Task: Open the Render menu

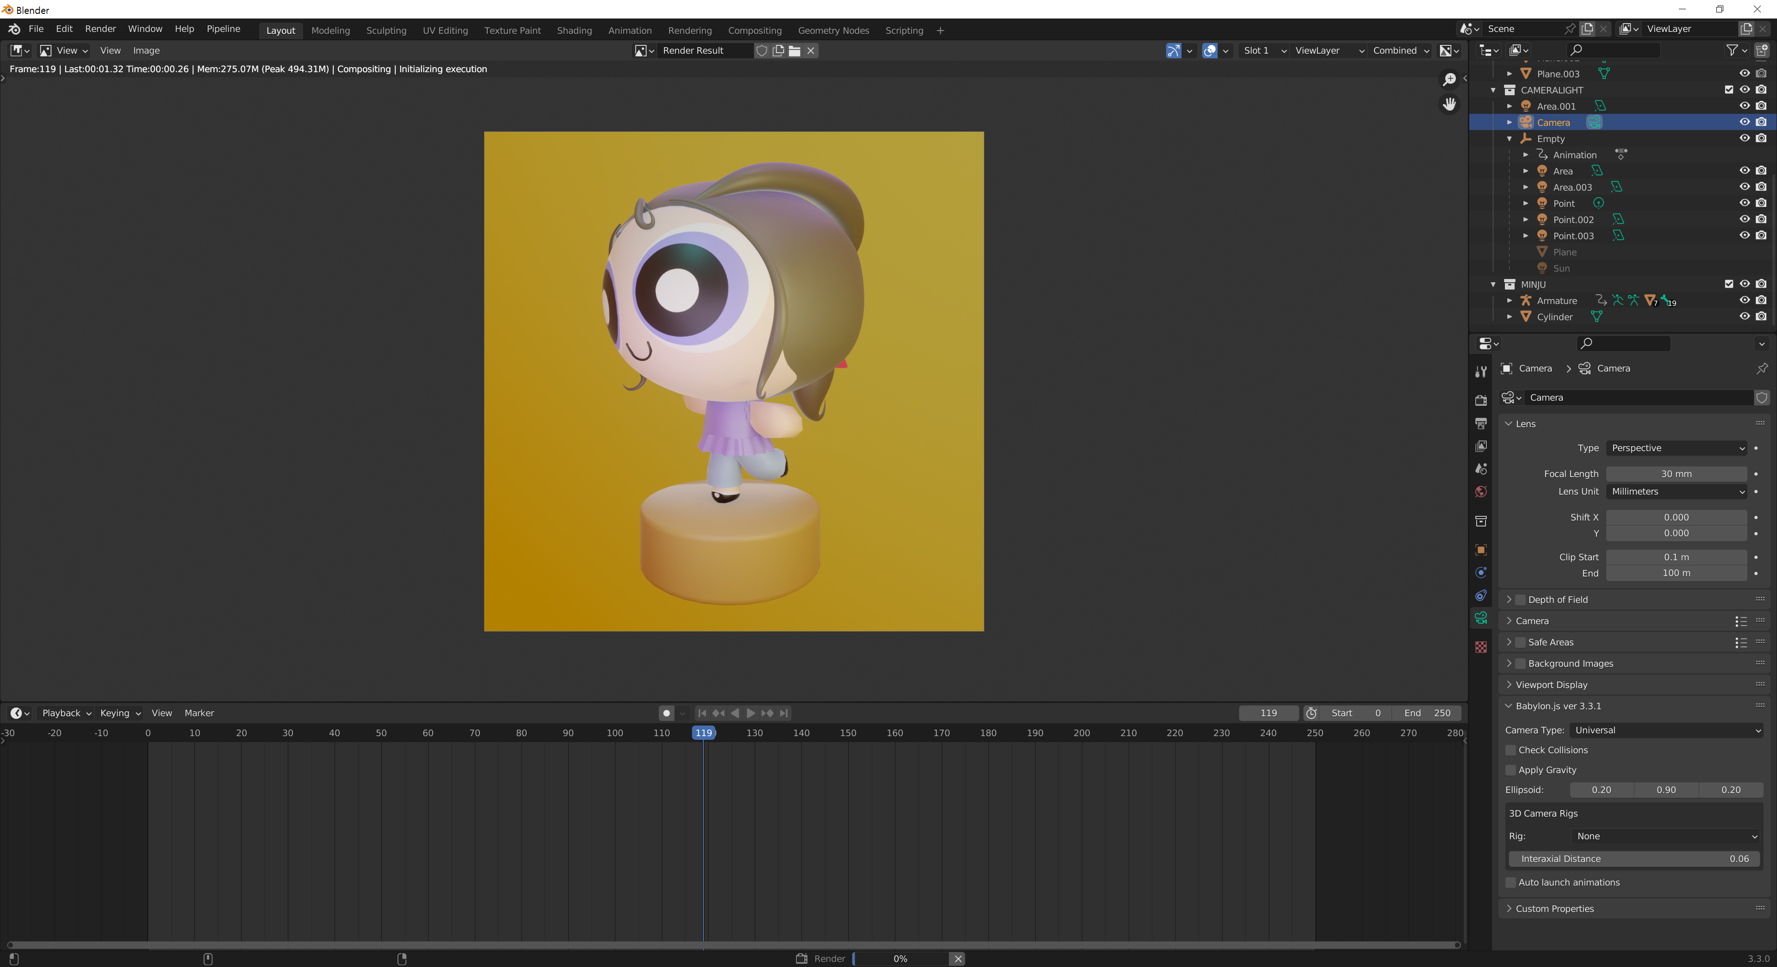Action: click(x=100, y=29)
